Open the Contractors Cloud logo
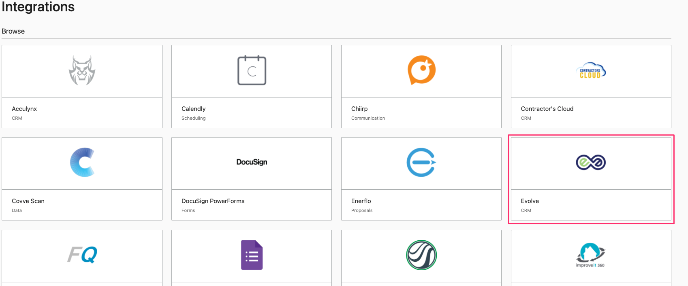The image size is (688, 286). [x=591, y=70]
